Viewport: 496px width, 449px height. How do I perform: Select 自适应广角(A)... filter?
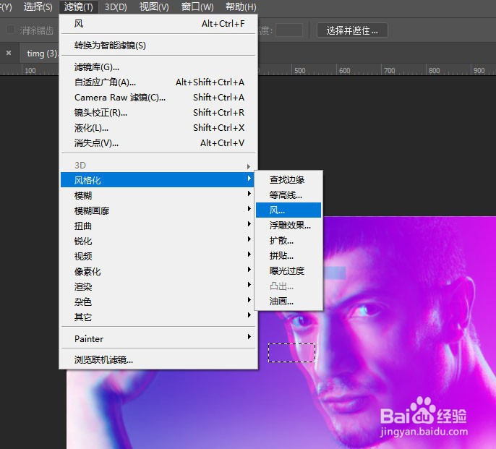[x=158, y=82]
